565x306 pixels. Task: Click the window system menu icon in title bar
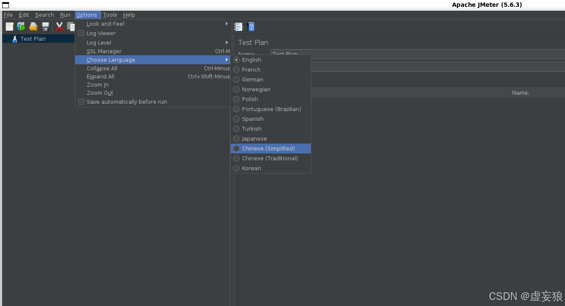point(6,5)
